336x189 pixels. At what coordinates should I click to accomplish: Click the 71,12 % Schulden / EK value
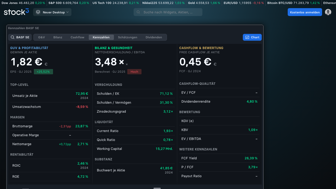[166, 94]
